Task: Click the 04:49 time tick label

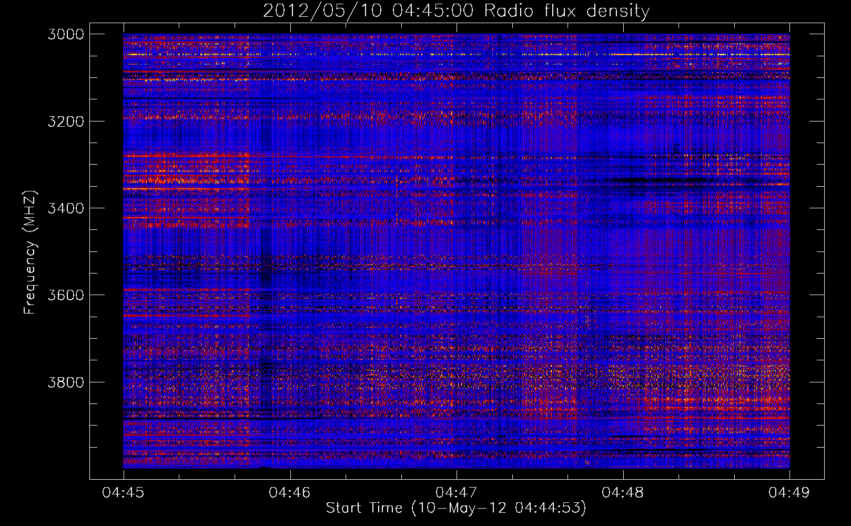Action: tap(789, 493)
